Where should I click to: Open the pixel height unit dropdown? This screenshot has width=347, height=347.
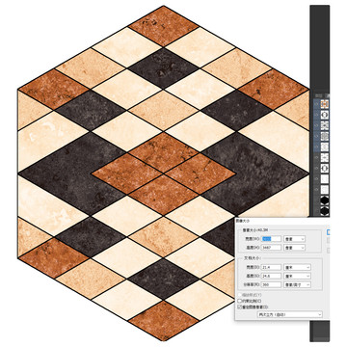pyautogui.click(x=294, y=248)
